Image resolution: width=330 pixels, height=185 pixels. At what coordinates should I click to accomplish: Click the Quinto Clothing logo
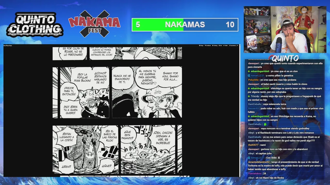[x=35, y=25]
